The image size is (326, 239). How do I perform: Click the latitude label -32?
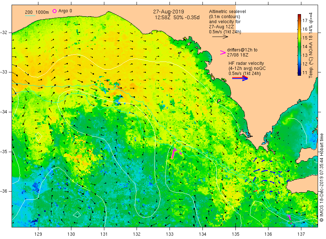4,33
